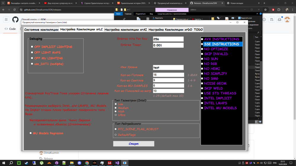
Task: Check the NOISE GEOM flag
Action: click(x=202, y=84)
